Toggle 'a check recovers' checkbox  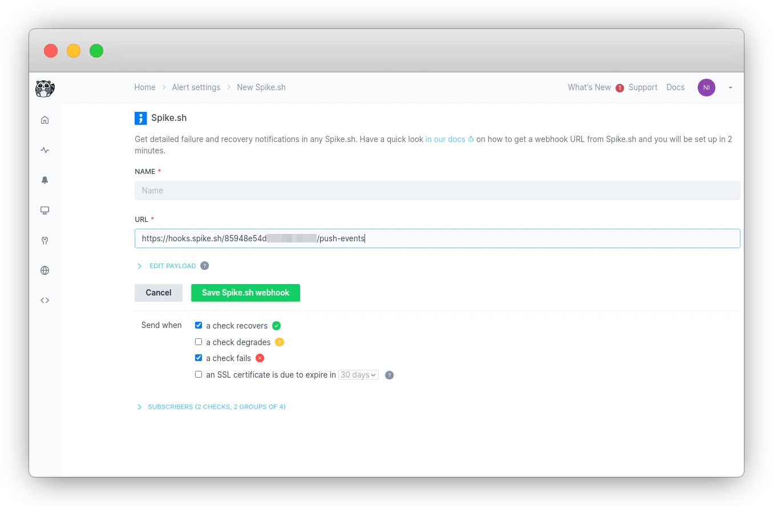pos(199,325)
